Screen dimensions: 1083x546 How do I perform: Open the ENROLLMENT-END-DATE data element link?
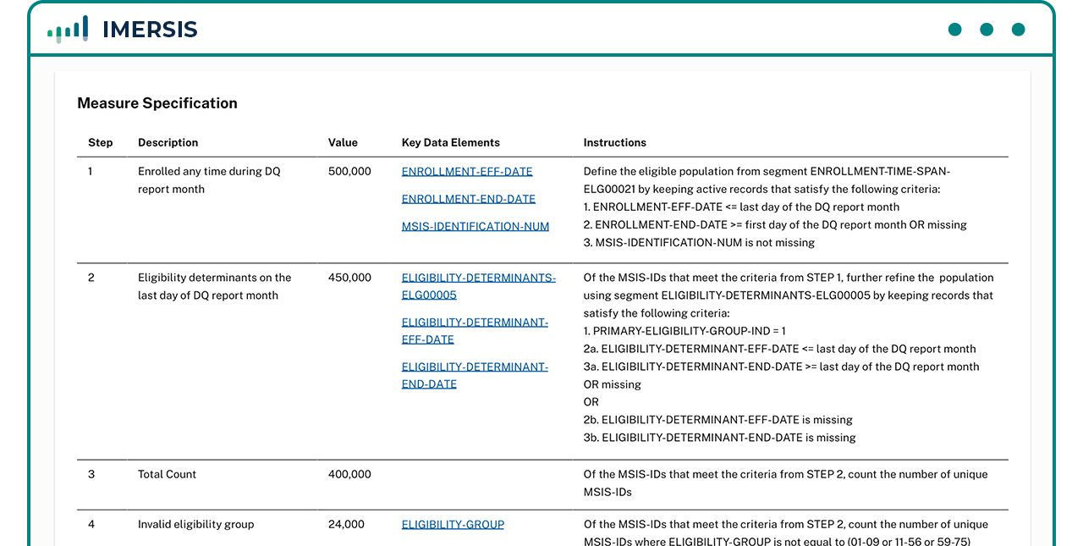[x=469, y=199]
